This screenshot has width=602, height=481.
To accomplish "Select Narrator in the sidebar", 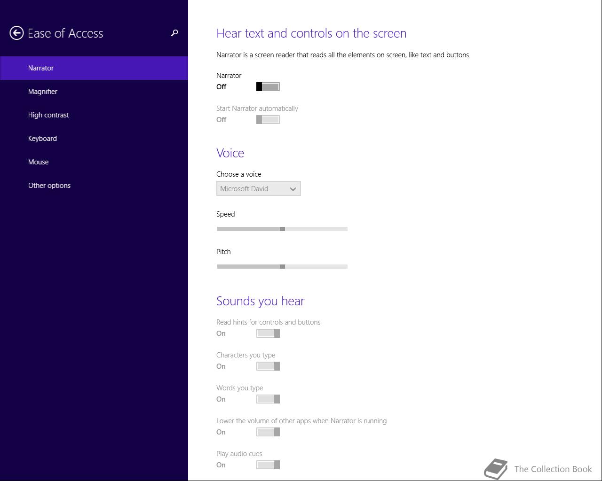I will (94, 68).
